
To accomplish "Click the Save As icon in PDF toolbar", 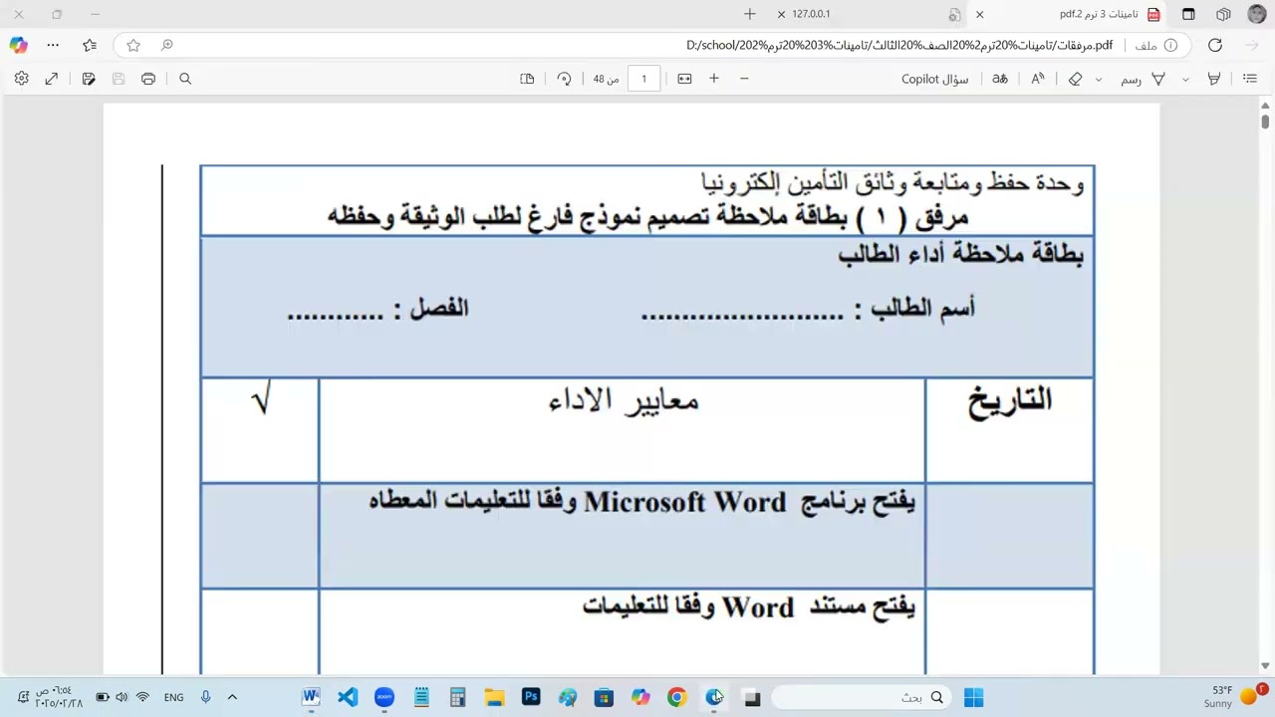I will click(89, 79).
